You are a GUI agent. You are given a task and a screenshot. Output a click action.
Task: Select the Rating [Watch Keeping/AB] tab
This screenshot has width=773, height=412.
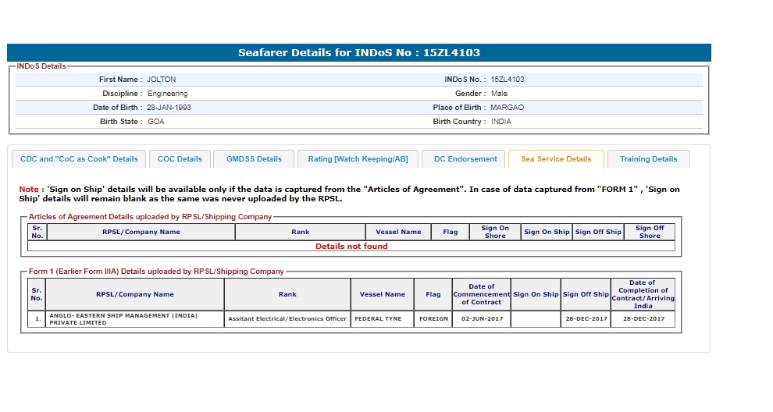(358, 159)
